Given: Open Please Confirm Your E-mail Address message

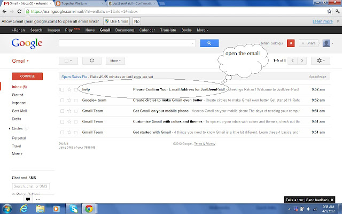Looking at the screenshot, I should pyautogui.click(x=179, y=89).
